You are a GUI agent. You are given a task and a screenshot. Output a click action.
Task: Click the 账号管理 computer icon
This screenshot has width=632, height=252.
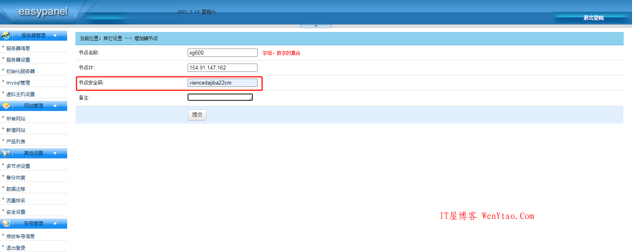click(x=6, y=224)
